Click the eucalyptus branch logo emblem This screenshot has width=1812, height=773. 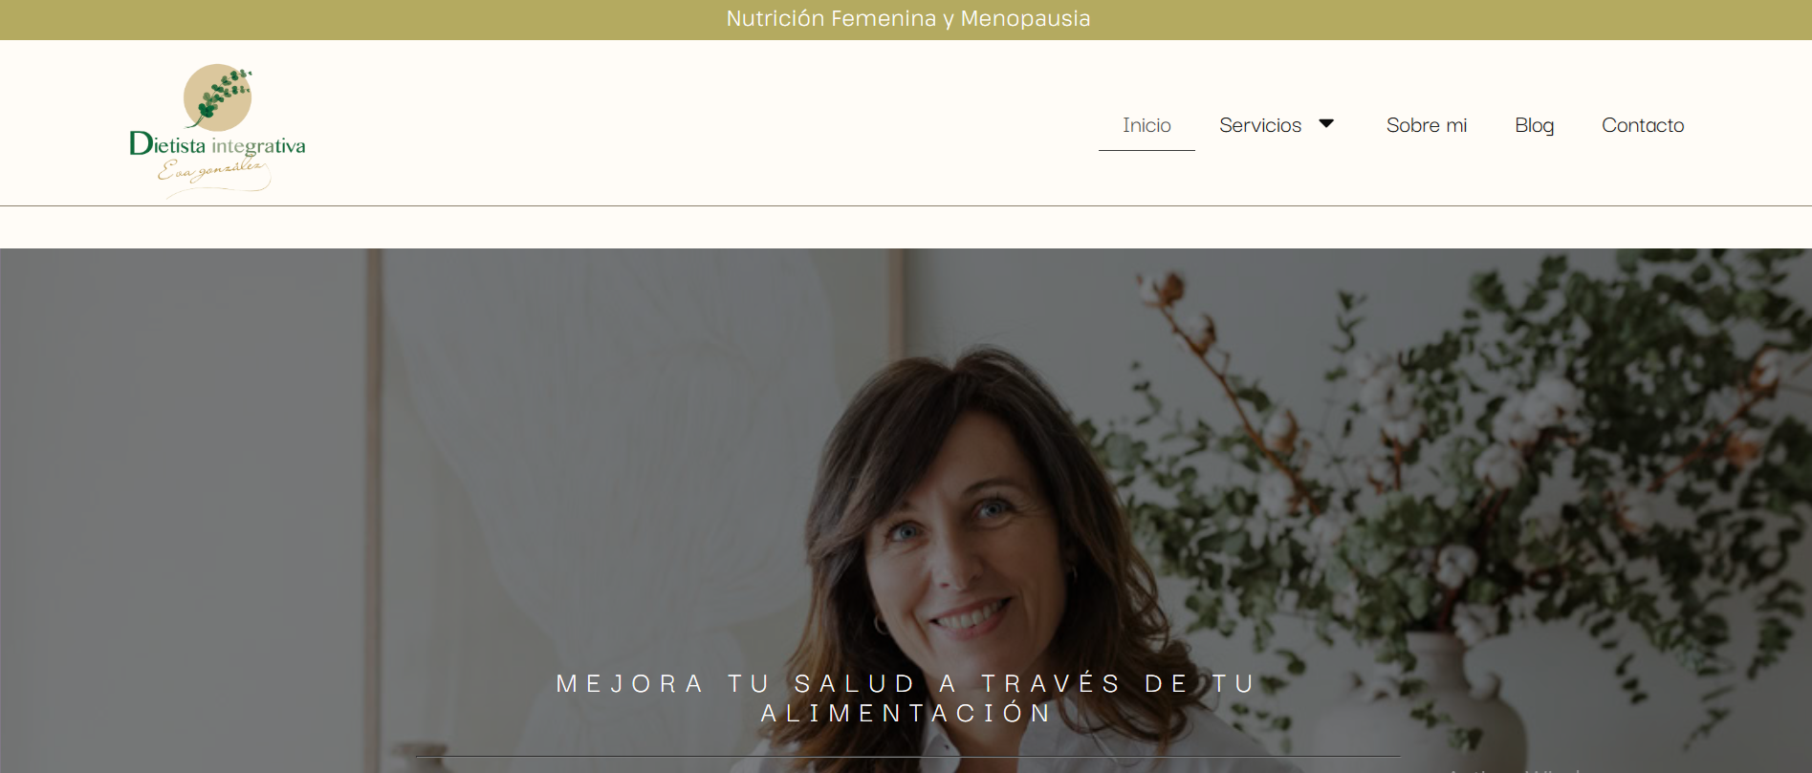pos(218,97)
